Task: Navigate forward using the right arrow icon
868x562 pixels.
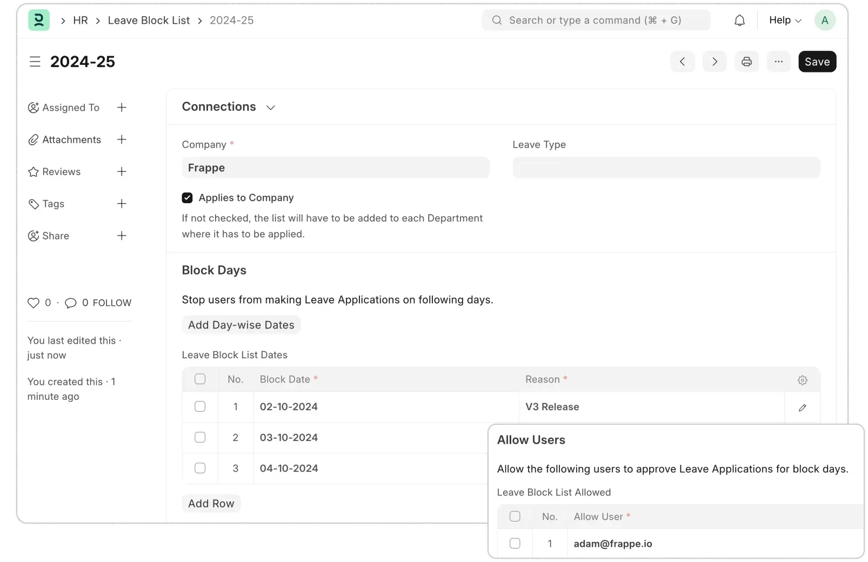Action: coord(714,62)
